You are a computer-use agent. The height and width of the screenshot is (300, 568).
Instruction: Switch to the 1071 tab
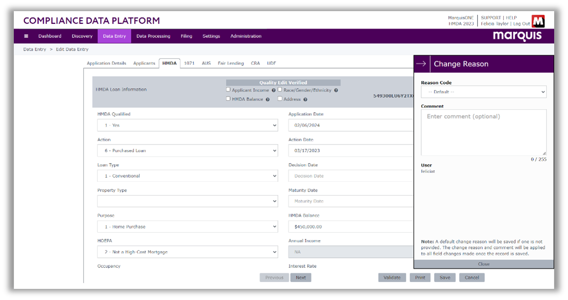pyautogui.click(x=189, y=63)
